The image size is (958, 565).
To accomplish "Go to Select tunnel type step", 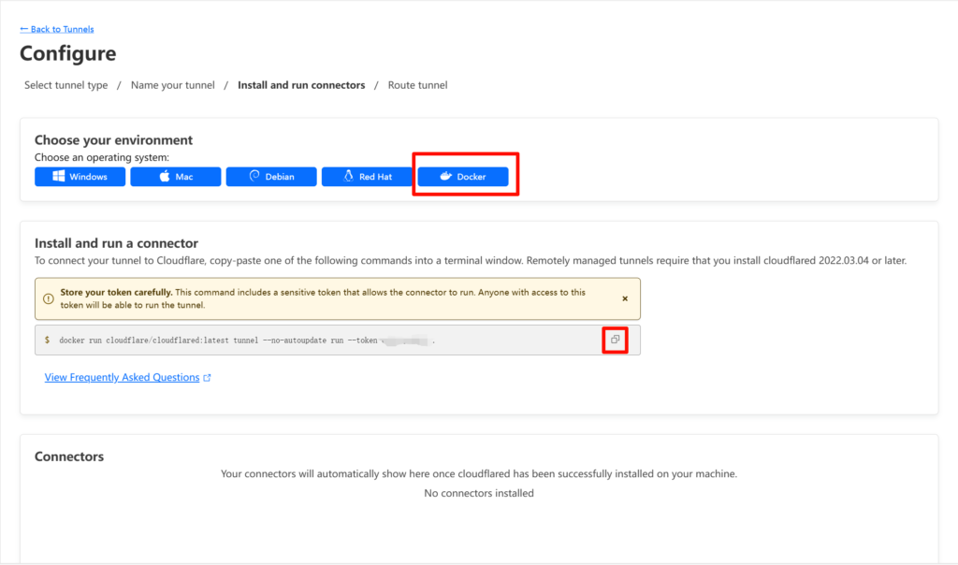I will point(65,85).
